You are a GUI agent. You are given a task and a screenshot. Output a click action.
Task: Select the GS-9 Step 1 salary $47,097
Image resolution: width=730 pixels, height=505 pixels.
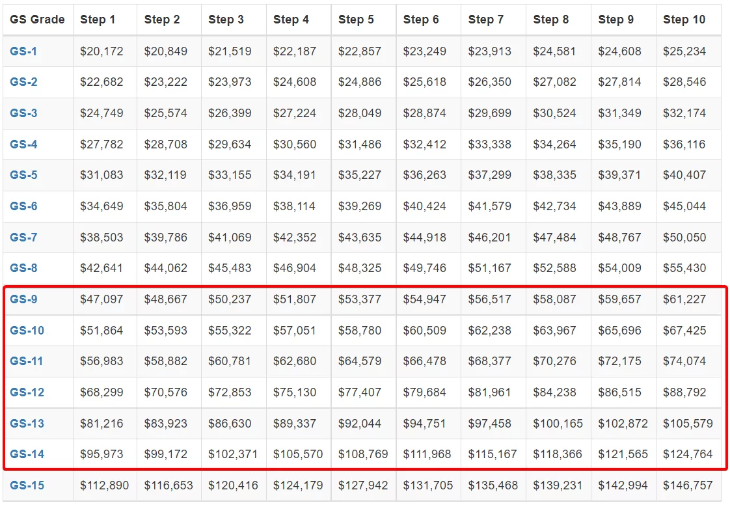point(101,299)
